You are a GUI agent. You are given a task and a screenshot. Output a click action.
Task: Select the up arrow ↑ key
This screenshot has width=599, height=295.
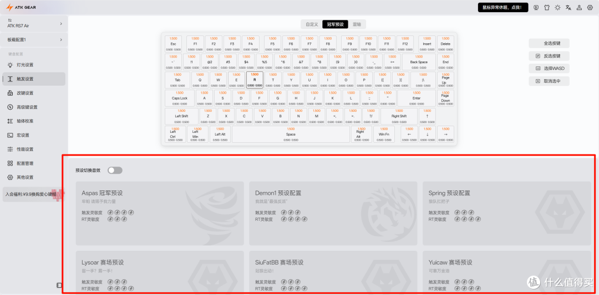[x=427, y=116]
